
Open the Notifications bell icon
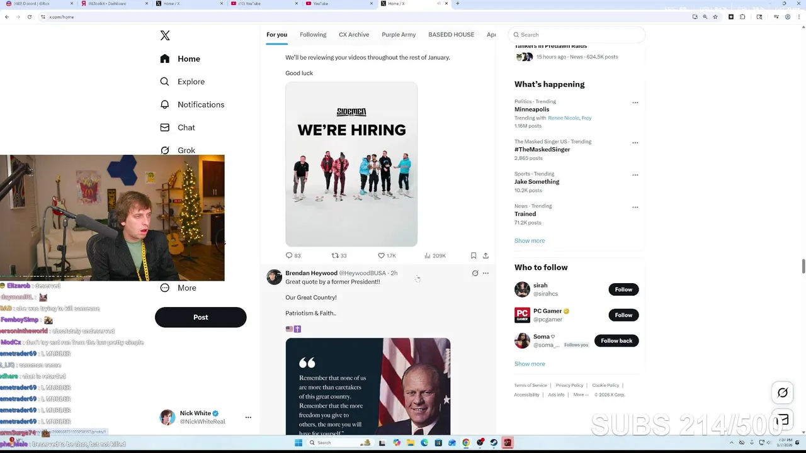165,104
